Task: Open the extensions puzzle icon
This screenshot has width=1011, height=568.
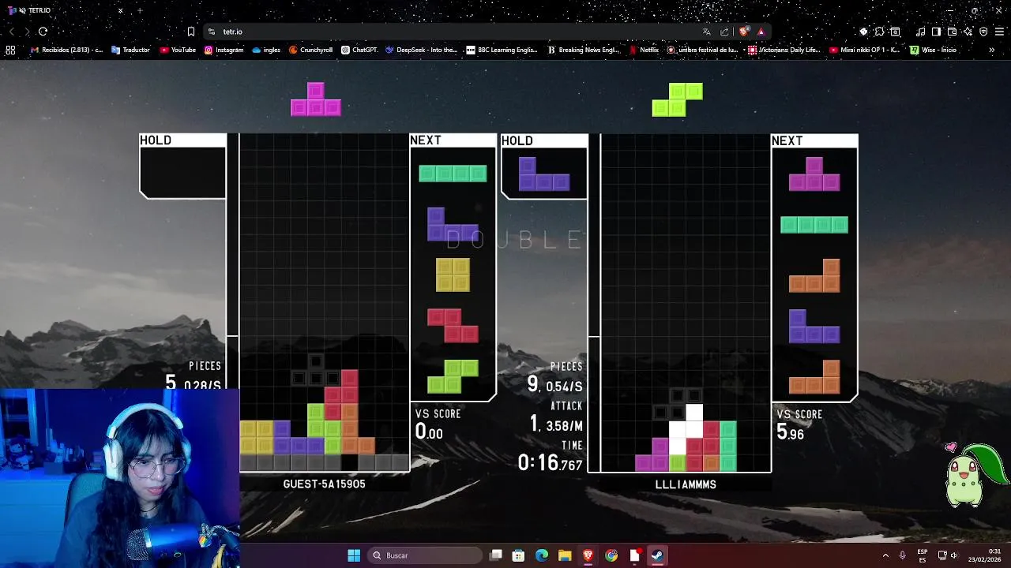Action: (879, 32)
